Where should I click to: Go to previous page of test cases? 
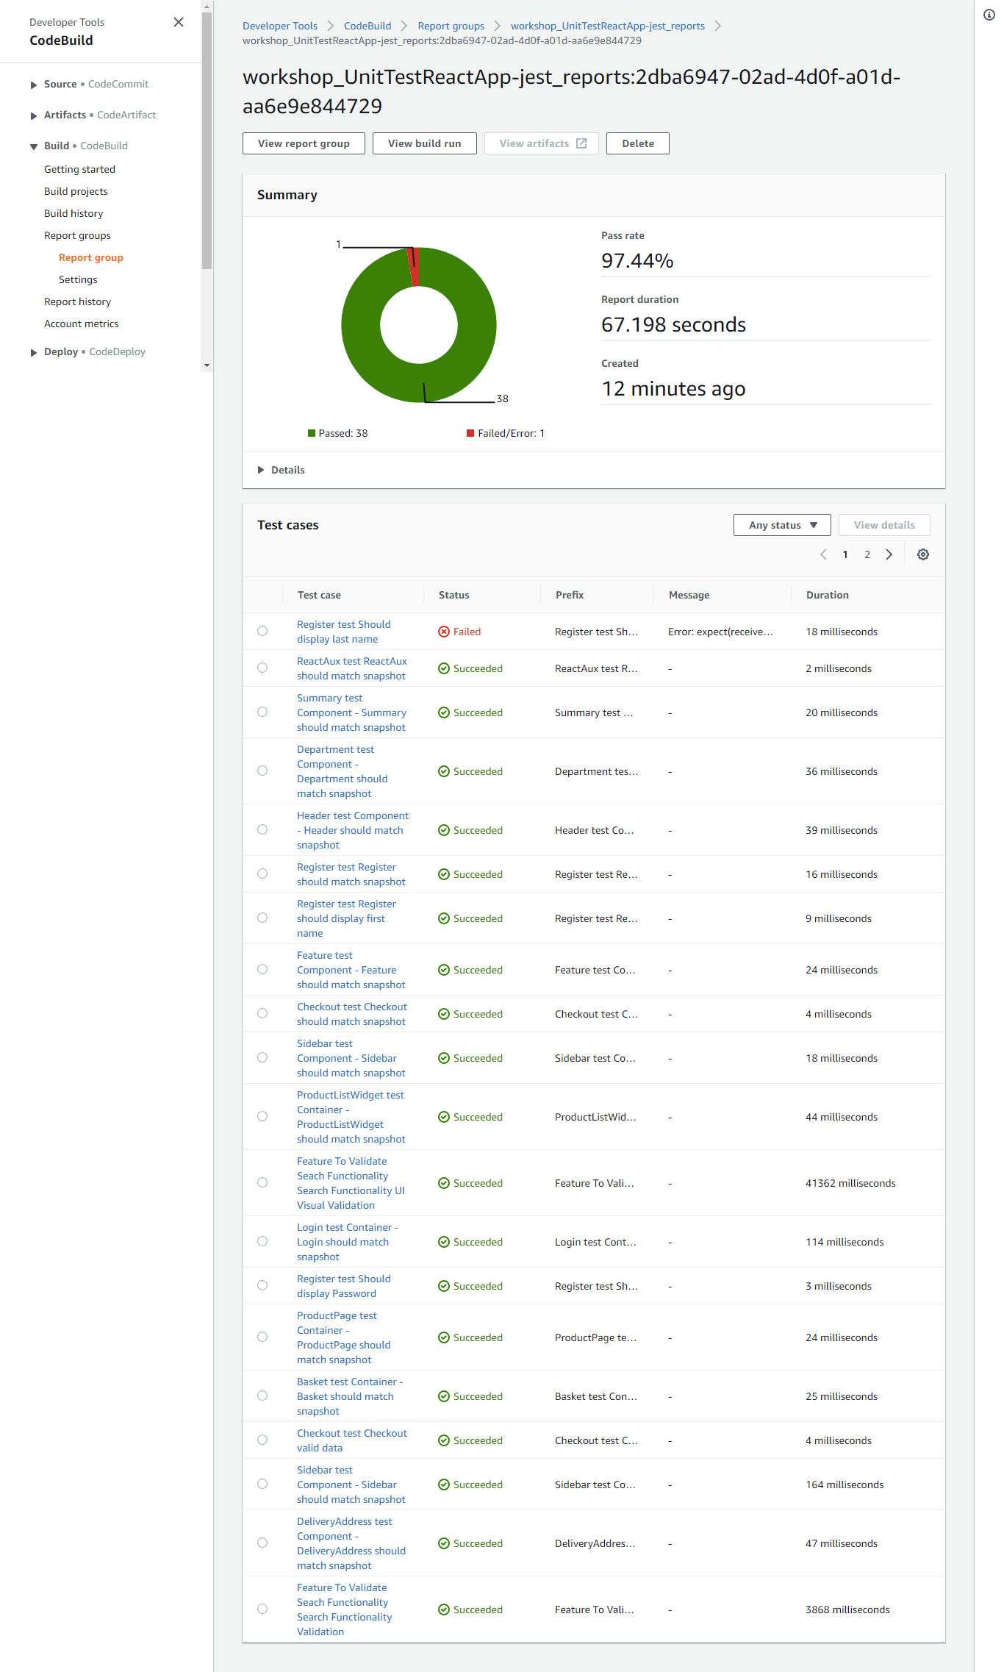(823, 554)
